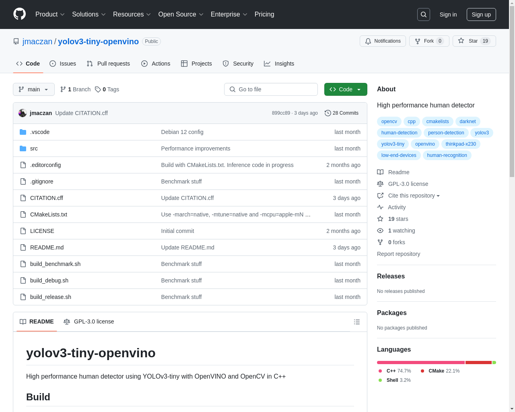Click the thinkpad-x230 topic tag
Image resolution: width=515 pixels, height=412 pixels.
461,144
